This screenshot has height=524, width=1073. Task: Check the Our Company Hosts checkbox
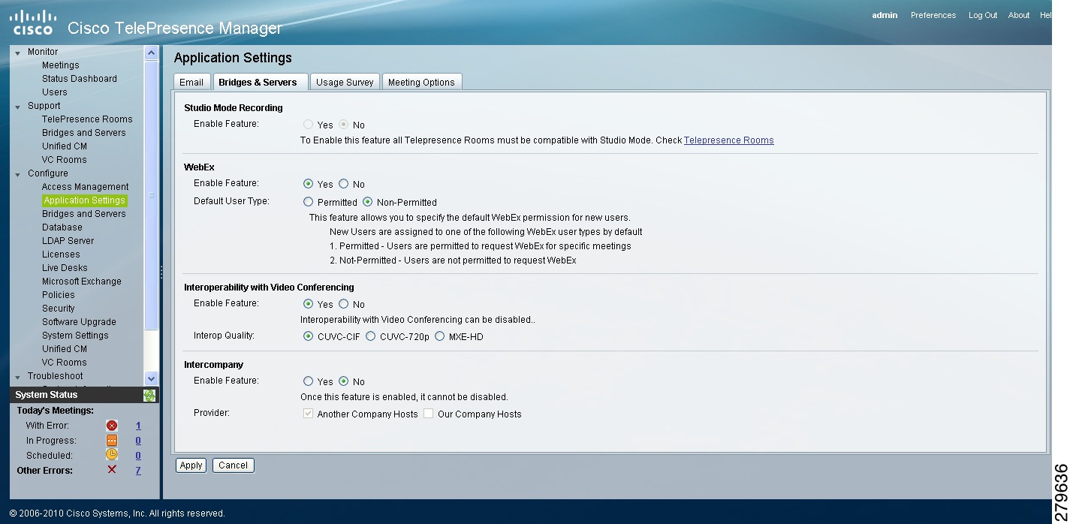(429, 414)
